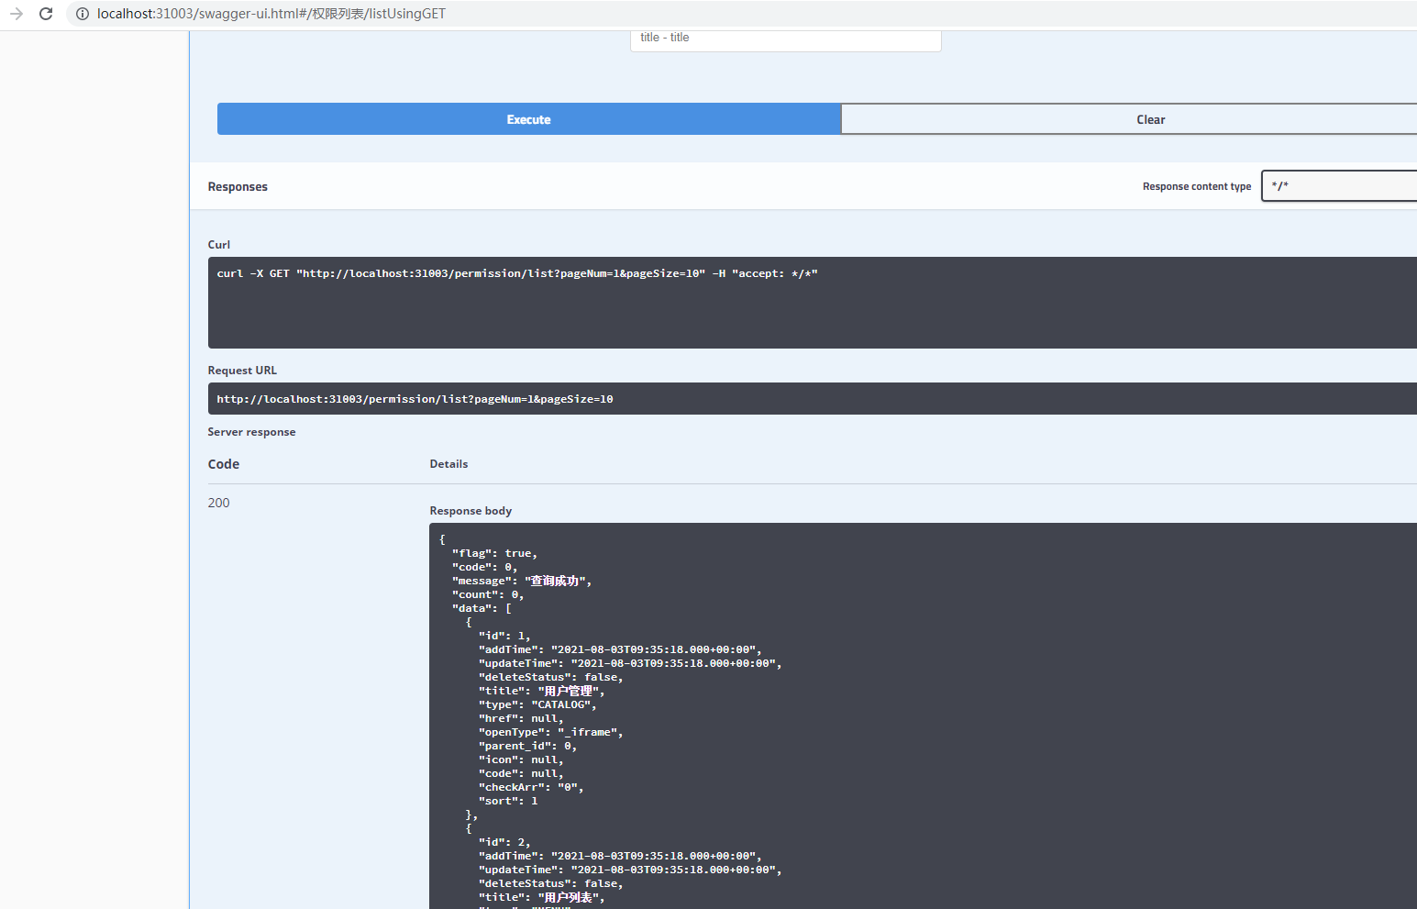
Task: Click the Server response label
Action: [251, 432]
